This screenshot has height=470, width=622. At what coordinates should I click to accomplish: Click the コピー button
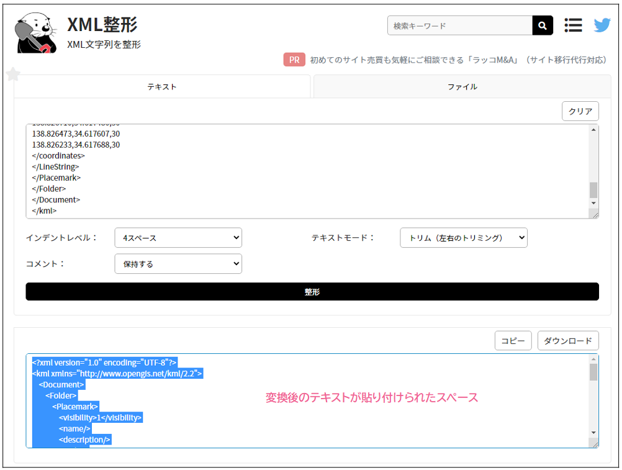point(513,341)
